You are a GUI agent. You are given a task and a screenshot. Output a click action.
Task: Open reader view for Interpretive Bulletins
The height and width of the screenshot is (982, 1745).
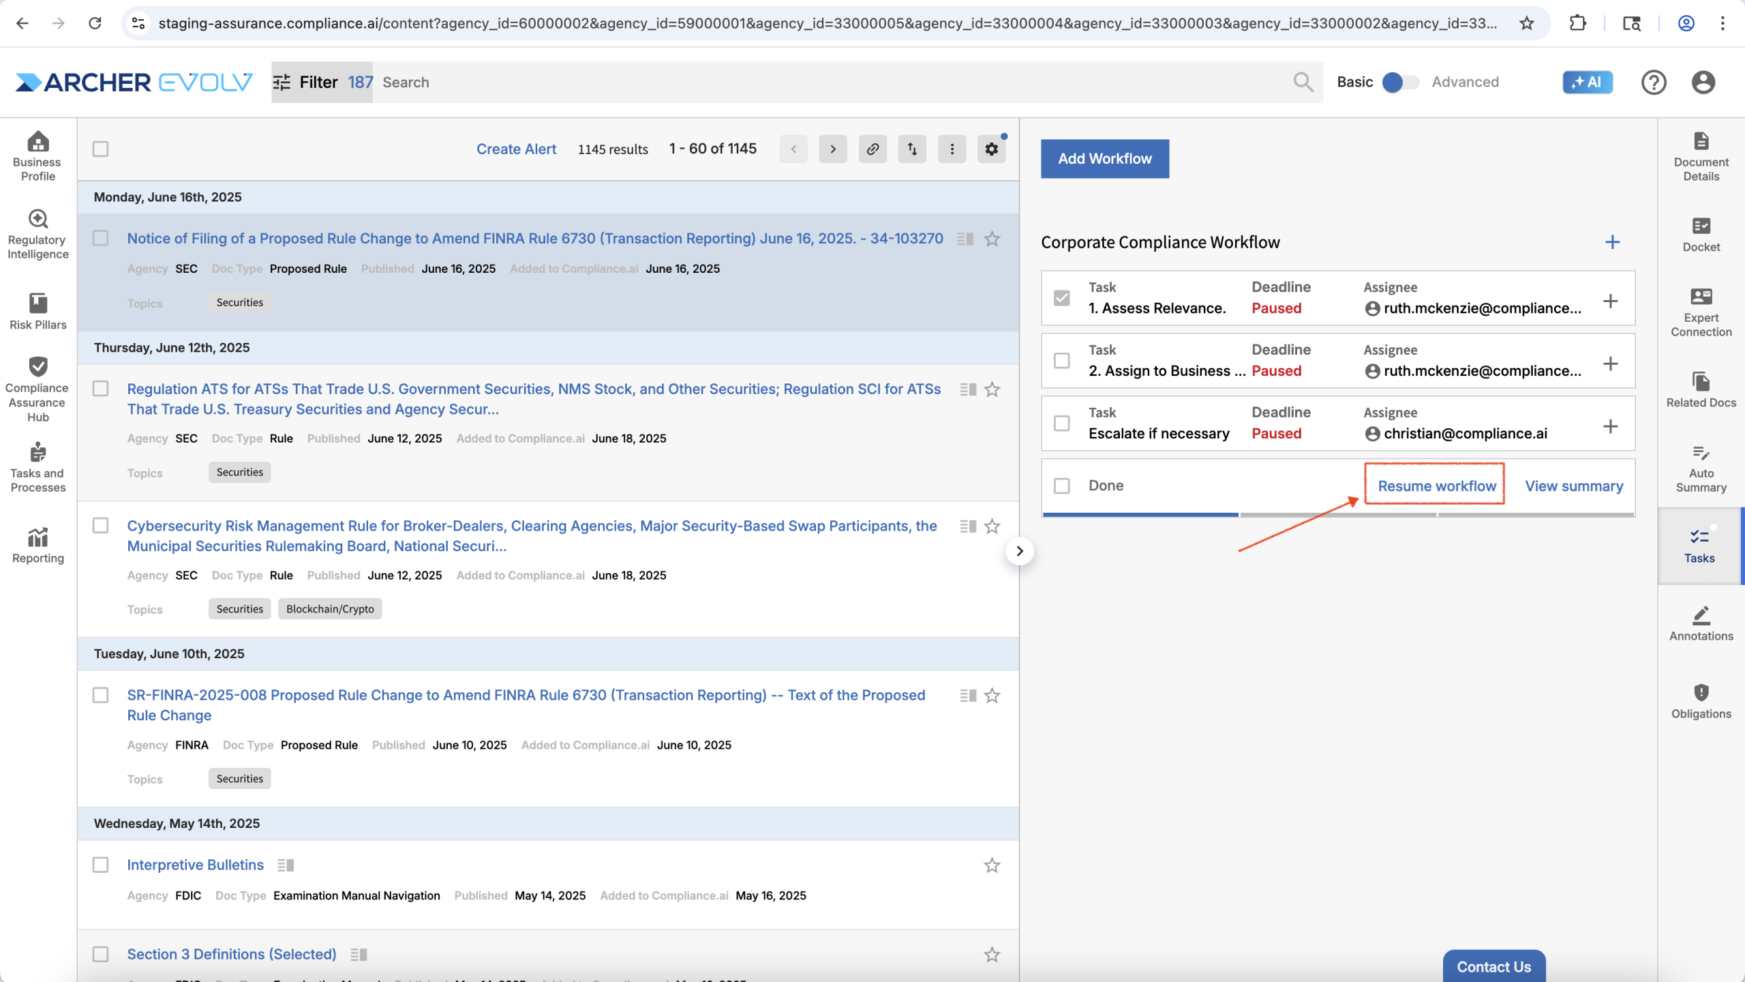(x=286, y=865)
